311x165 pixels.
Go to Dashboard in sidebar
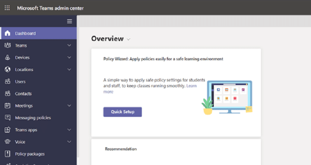point(38,33)
